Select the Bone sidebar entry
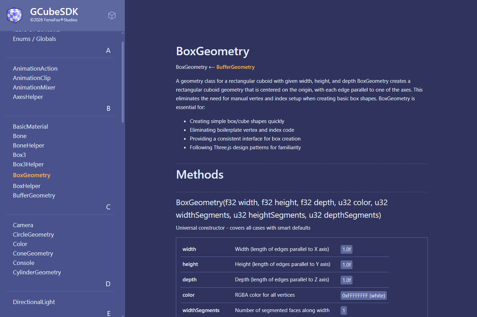The image size is (477, 317). pyautogui.click(x=19, y=136)
